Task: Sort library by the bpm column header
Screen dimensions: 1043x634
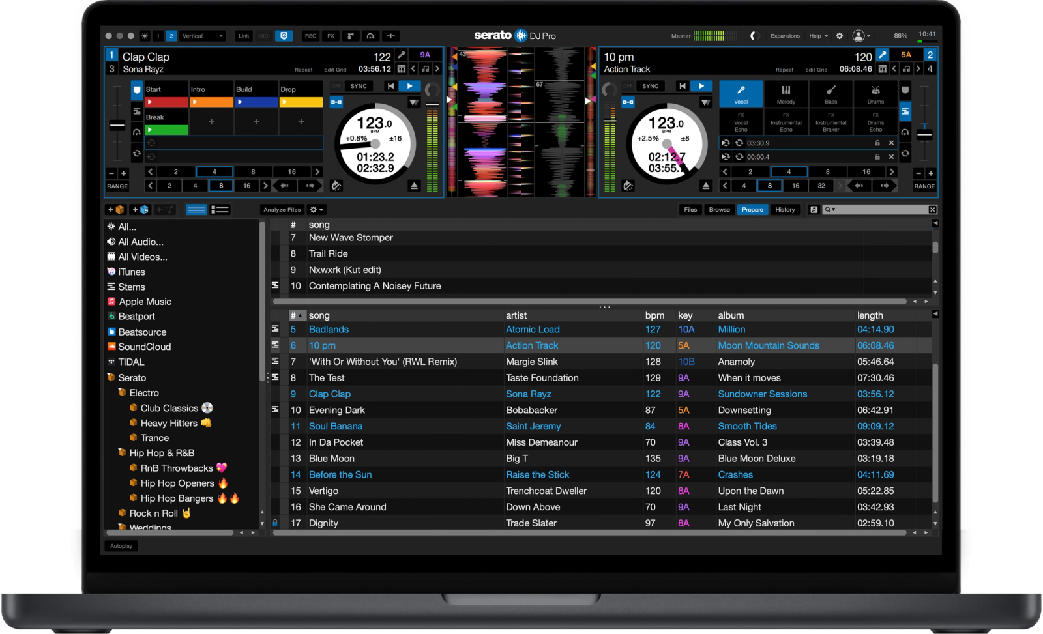Action: 654,315
